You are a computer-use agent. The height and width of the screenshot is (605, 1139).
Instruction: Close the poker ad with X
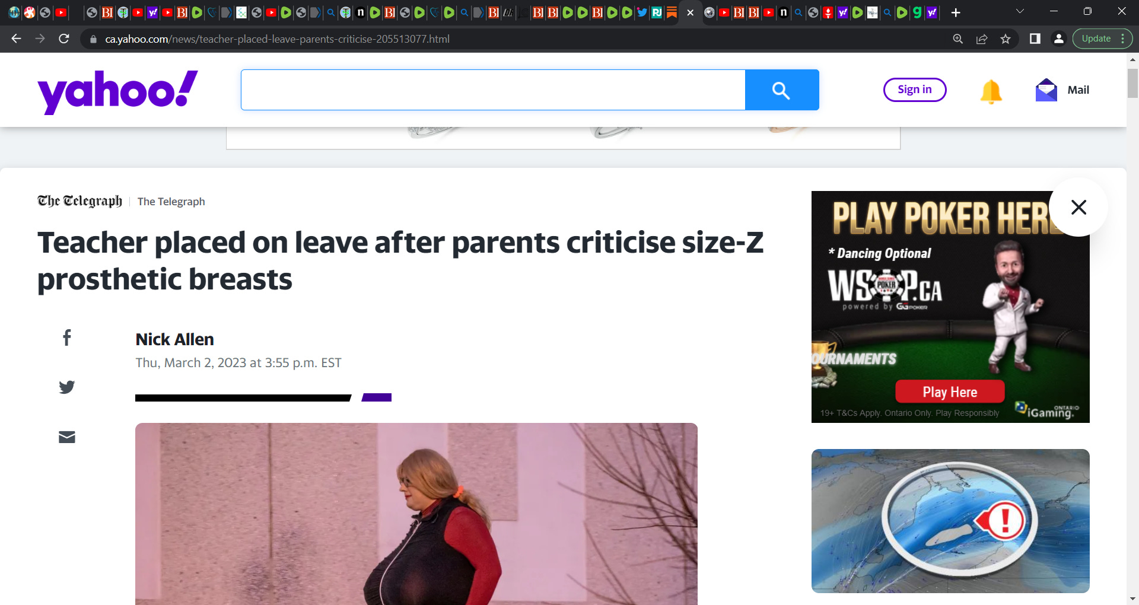coord(1078,207)
